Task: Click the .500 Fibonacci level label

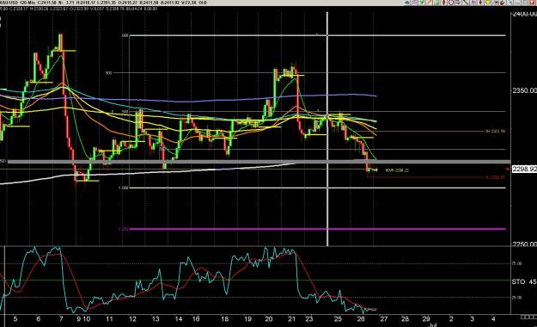Action: click(108, 73)
